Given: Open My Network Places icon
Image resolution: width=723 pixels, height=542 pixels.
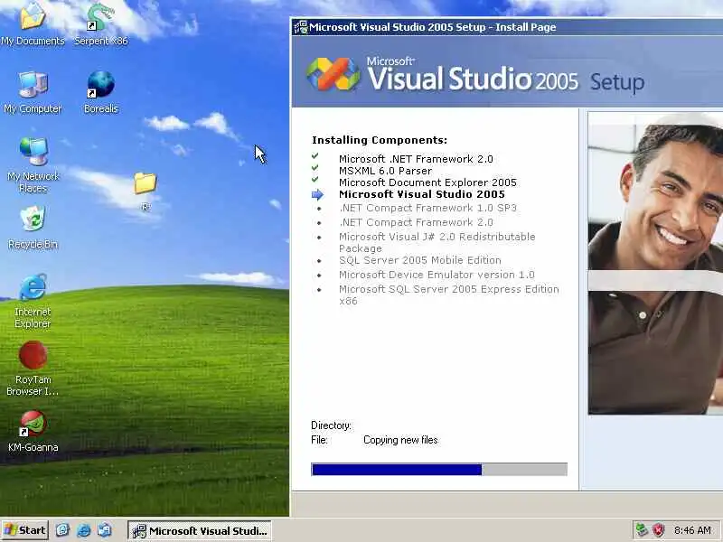Looking at the screenshot, I should pyautogui.click(x=33, y=164).
